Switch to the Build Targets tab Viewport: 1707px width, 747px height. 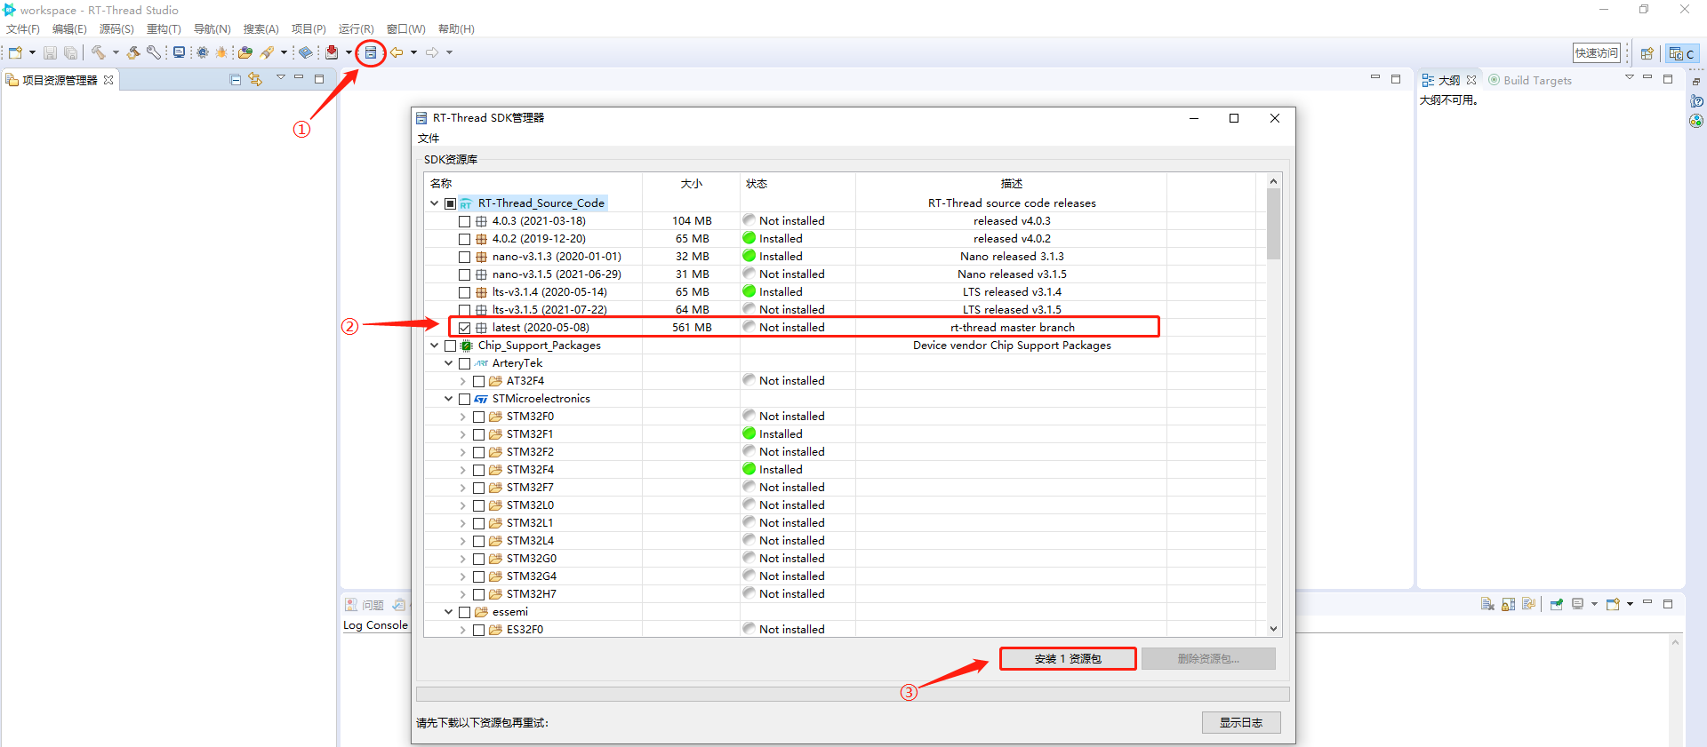1530,81
